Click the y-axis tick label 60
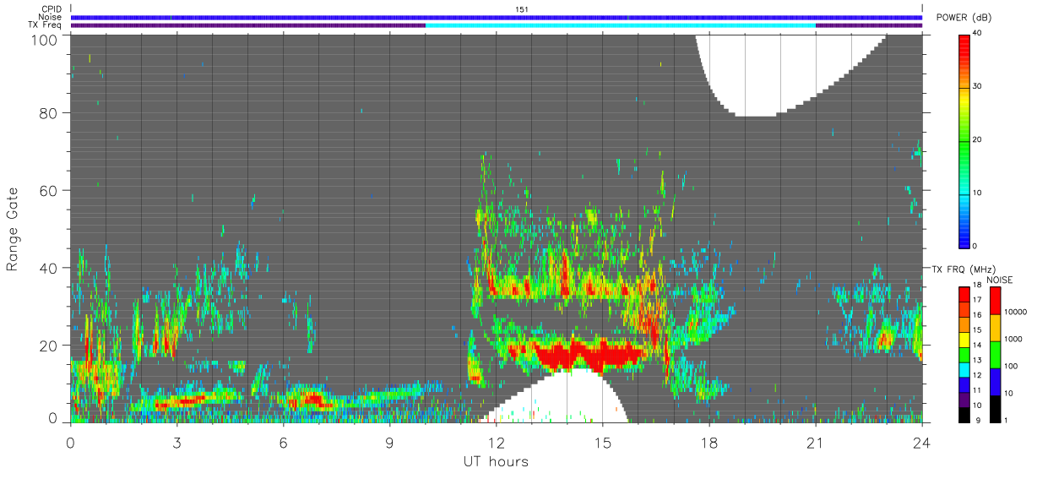Screen dimensions: 1037x479 [47, 191]
